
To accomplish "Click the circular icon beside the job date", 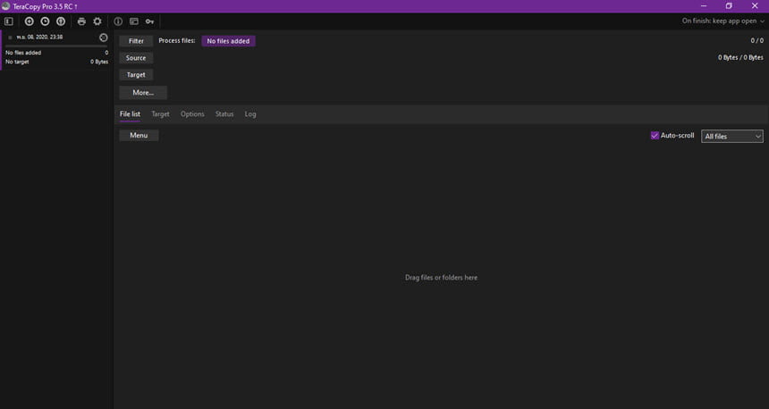I will (x=104, y=38).
